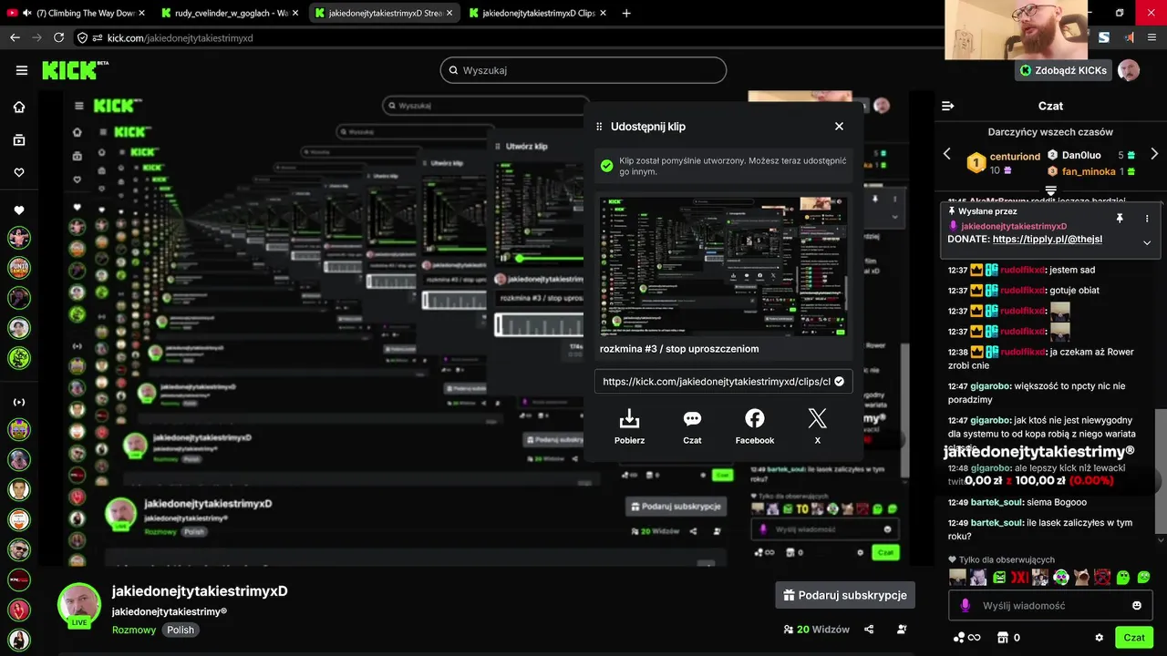Open the Rozmowy category link
The width and height of the screenshot is (1167, 656).
(x=134, y=630)
